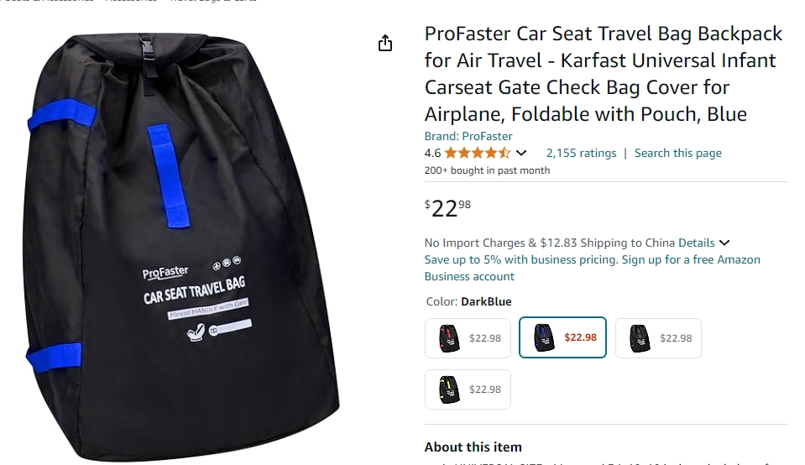
Task: Click the blue bag thumbnail icon
Action: coord(544,337)
